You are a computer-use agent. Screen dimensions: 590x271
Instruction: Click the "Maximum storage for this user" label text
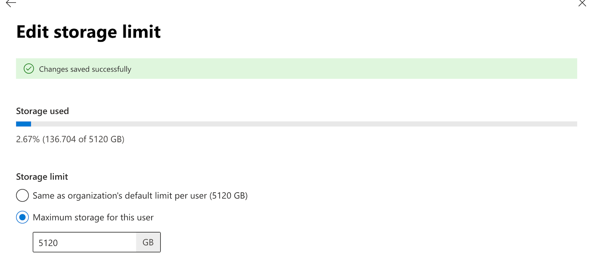click(x=93, y=218)
